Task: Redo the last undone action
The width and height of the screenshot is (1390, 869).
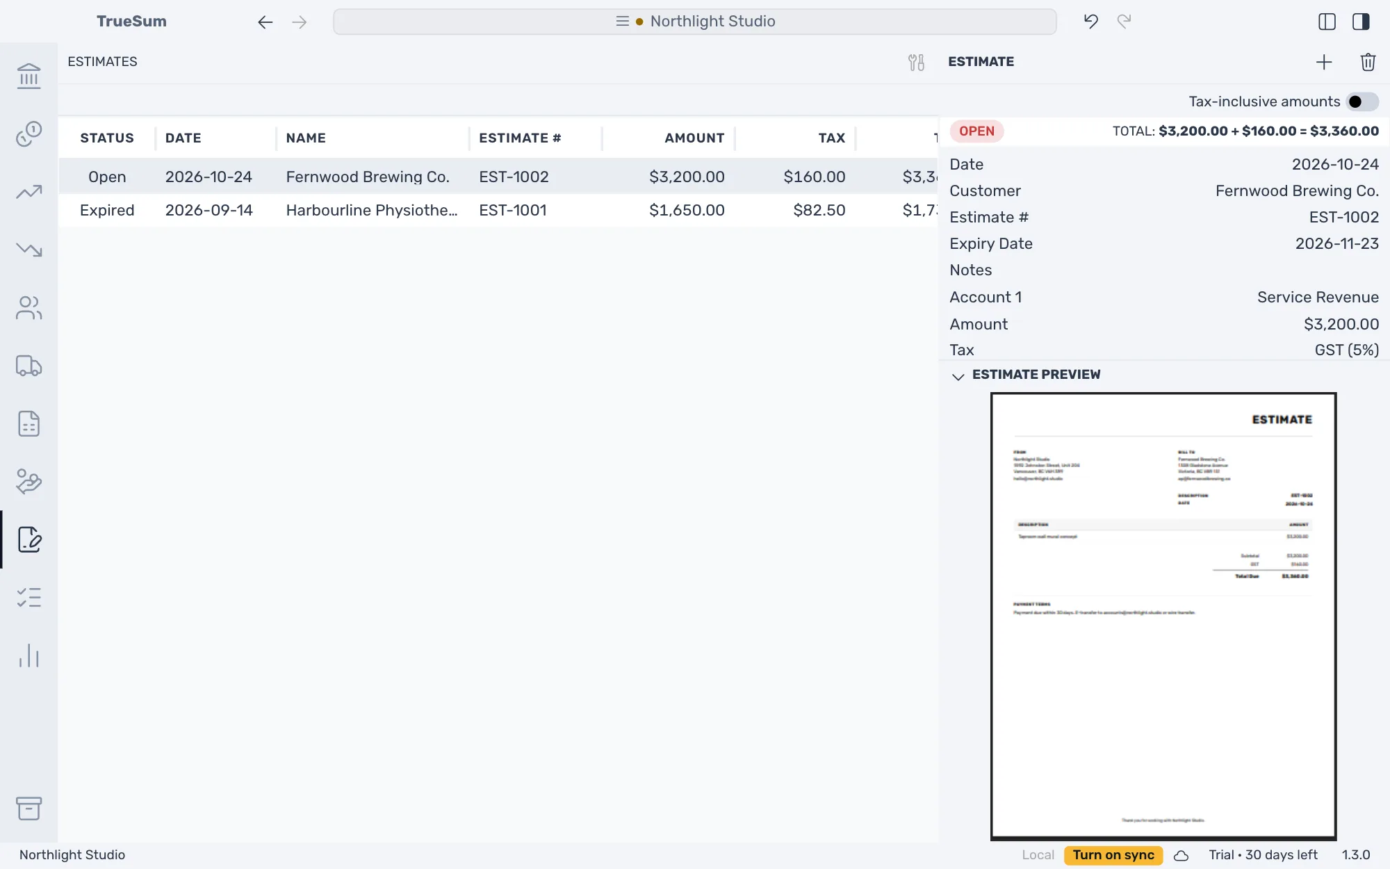Action: click(1124, 22)
